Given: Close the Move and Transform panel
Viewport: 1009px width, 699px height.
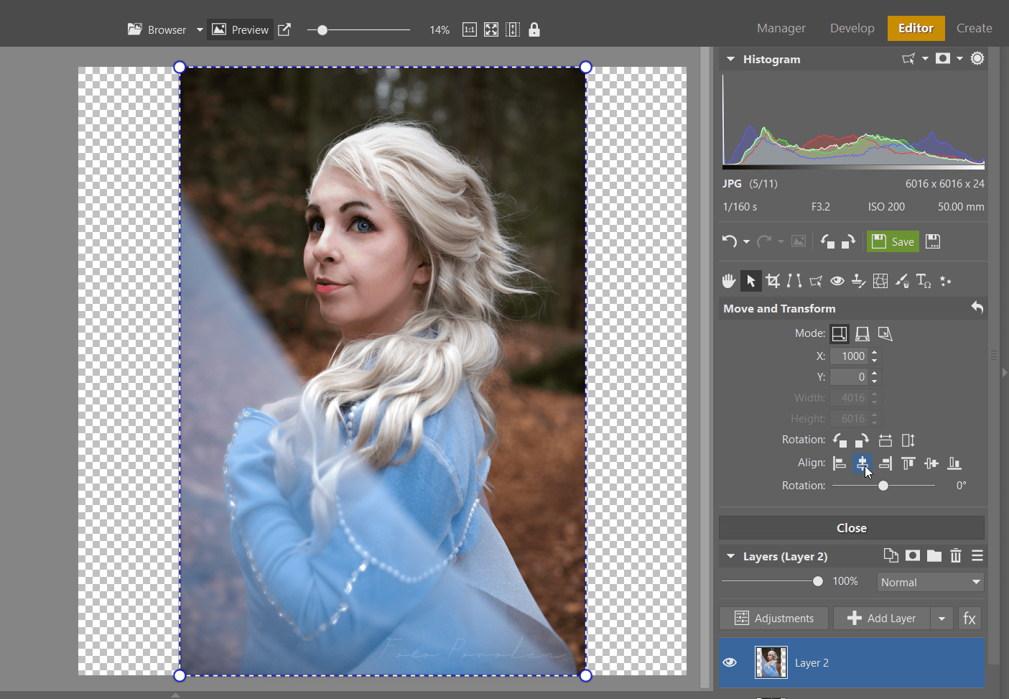Looking at the screenshot, I should point(852,527).
